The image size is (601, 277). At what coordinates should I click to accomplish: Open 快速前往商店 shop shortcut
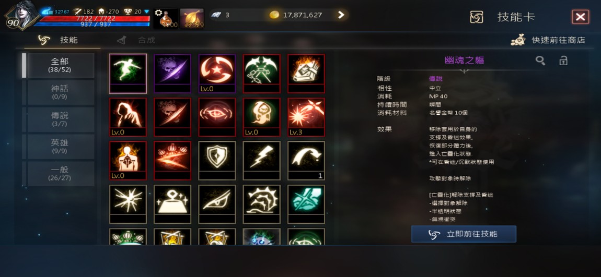(x=548, y=40)
